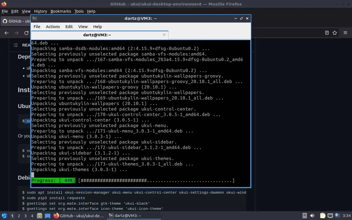This screenshot has height=220, width=352.
Task: Open the network connection tray icon
Action: click(x=330, y=216)
